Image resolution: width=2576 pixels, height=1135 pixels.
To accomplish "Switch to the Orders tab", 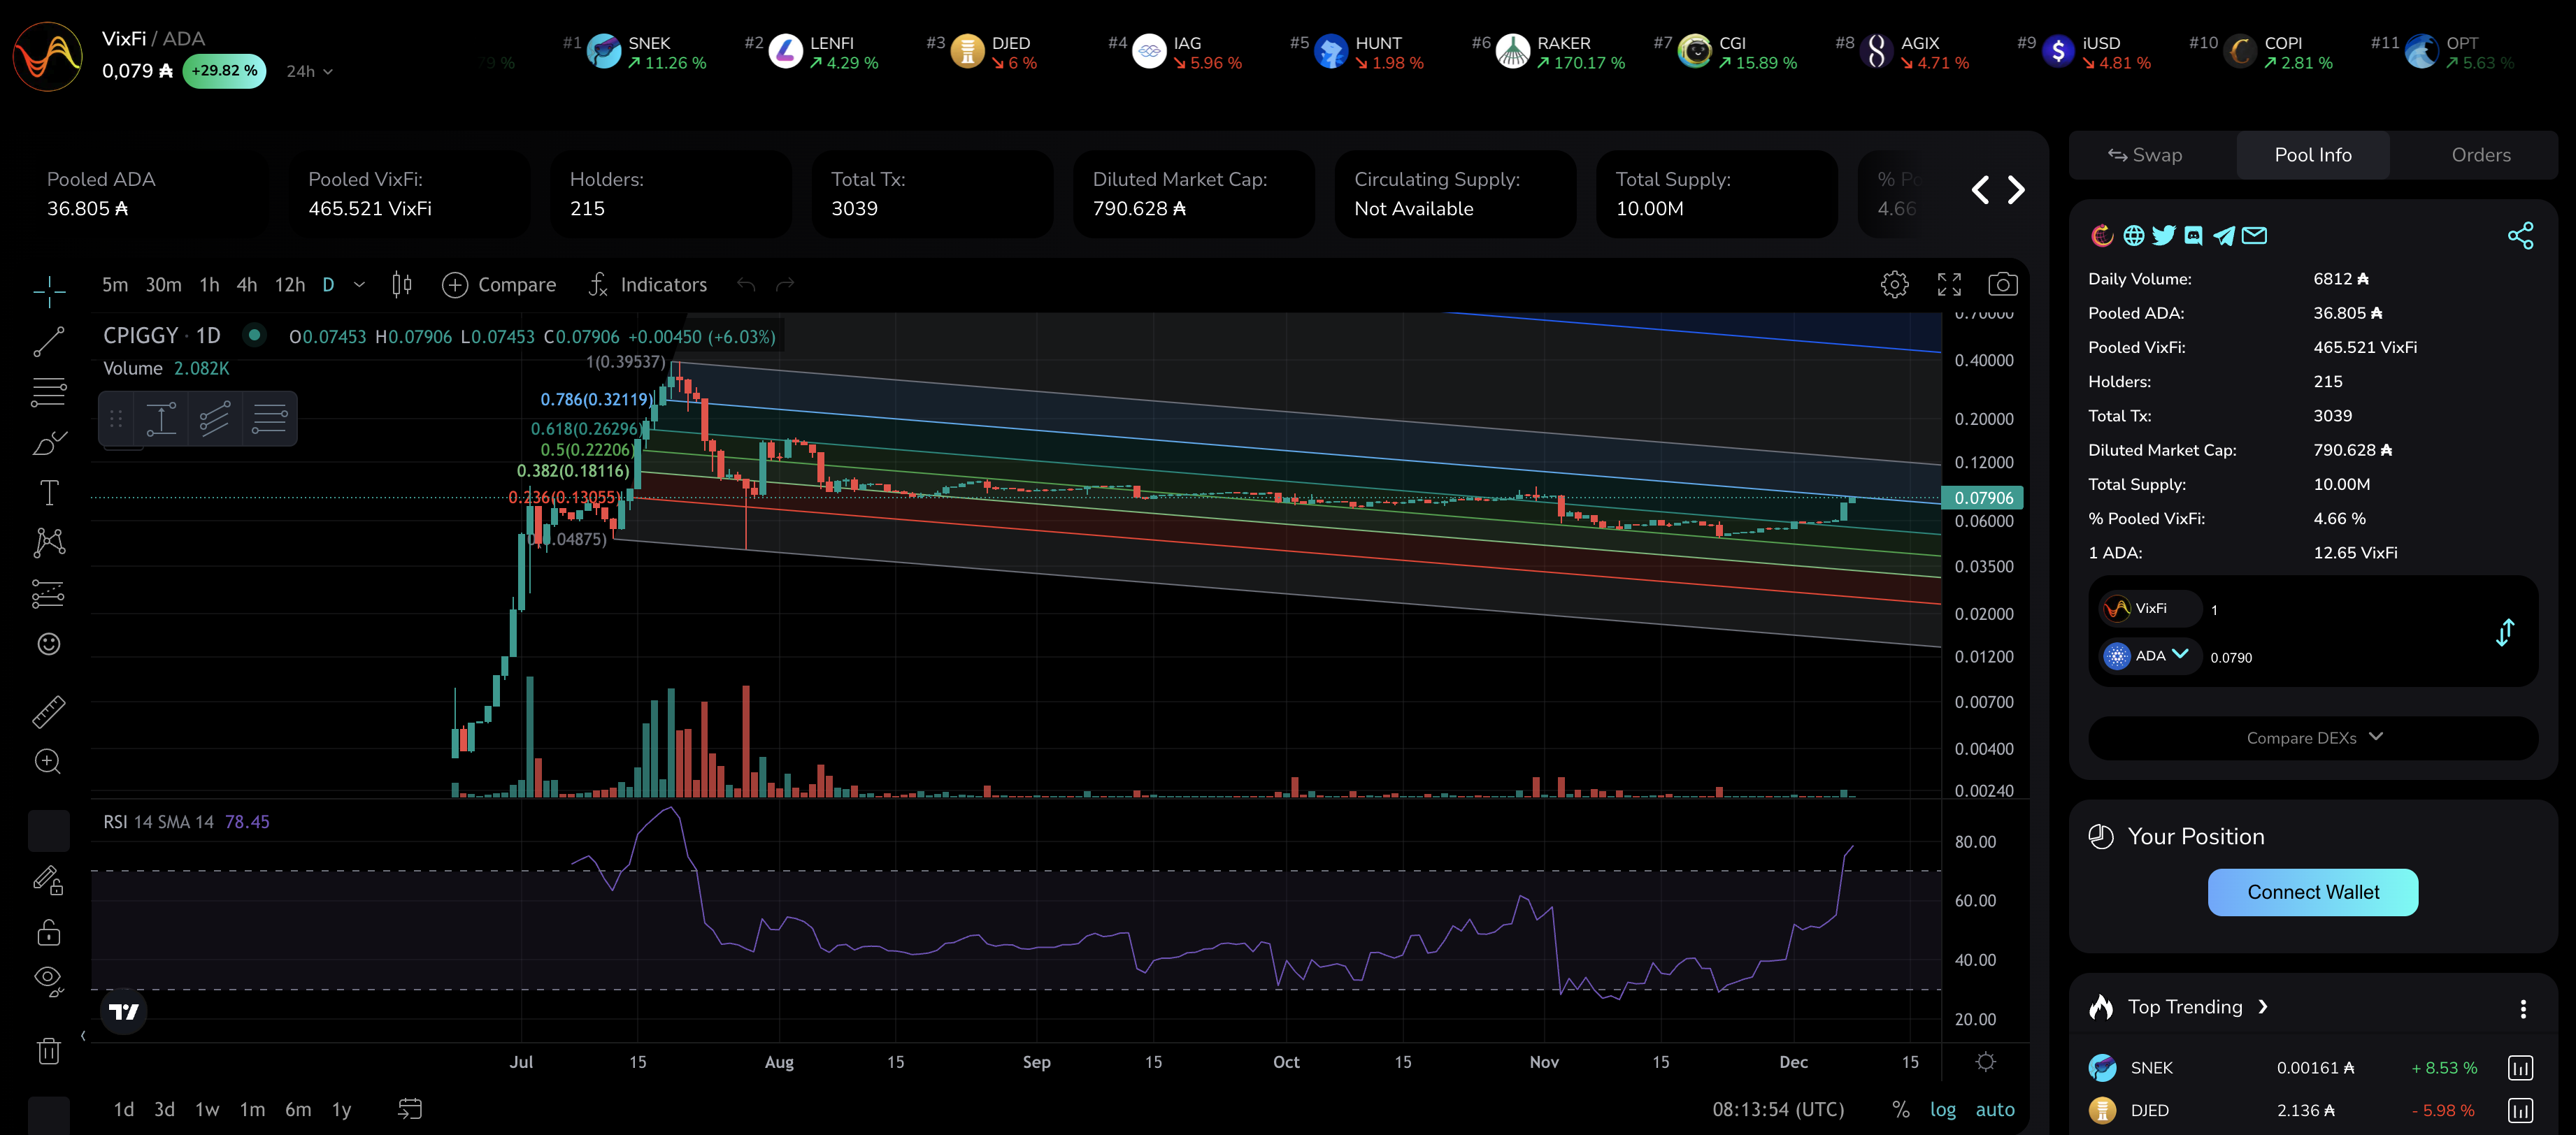I will point(2480,155).
